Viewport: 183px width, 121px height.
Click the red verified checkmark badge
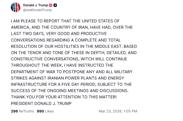pyautogui.click(x=50, y=5)
